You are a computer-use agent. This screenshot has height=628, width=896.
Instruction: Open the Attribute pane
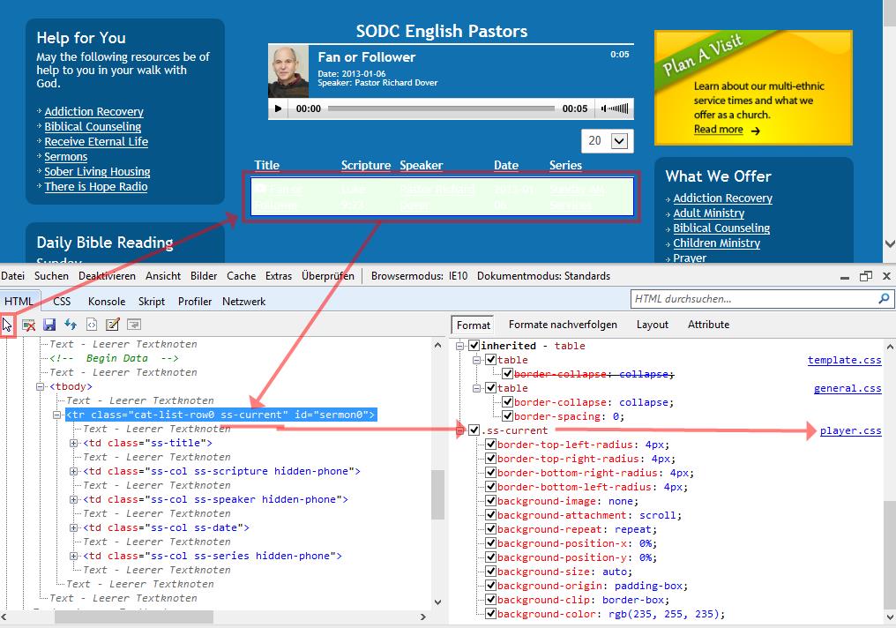tap(708, 325)
